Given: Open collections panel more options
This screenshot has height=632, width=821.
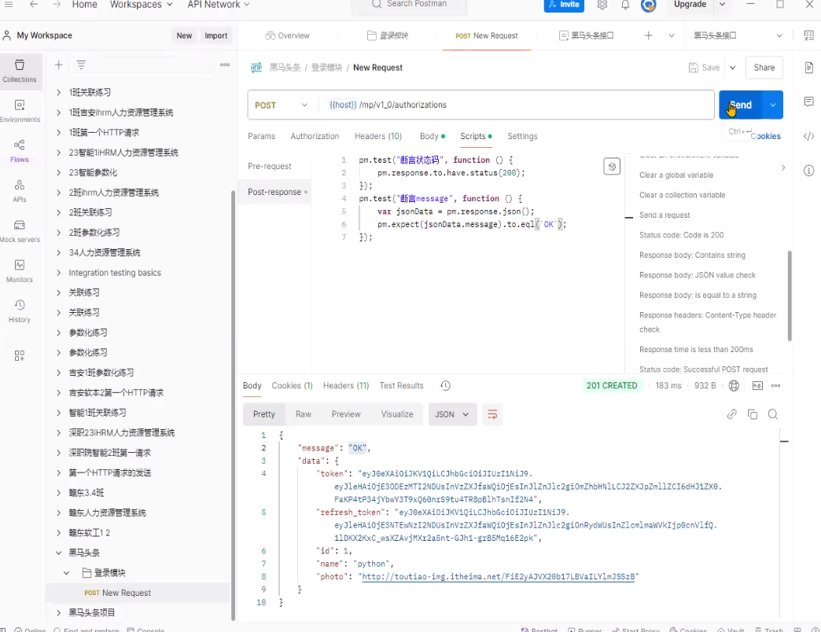Looking at the screenshot, I should click(x=225, y=65).
